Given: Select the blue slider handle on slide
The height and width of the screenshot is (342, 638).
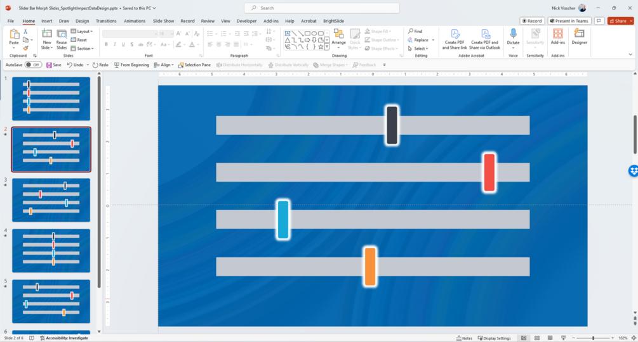Looking at the screenshot, I should coord(283,220).
